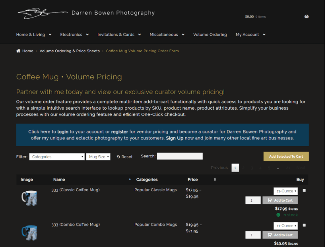Open the 333 (Classic Coffee Mug) product link
The height and width of the screenshot is (247, 326).
pyautogui.click(x=76, y=190)
